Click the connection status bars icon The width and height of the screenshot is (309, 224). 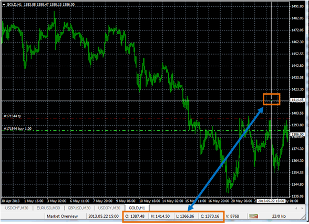point(254,216)
